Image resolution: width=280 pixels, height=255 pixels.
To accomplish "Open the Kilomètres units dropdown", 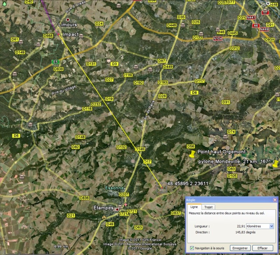I will pyautogui.click(x=260, y=226).
